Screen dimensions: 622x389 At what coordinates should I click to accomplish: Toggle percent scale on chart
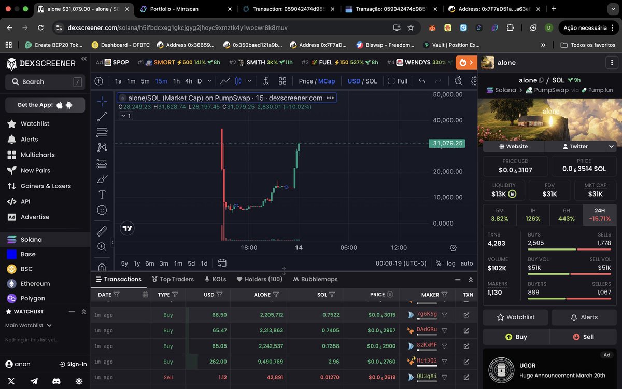point(439,263)
